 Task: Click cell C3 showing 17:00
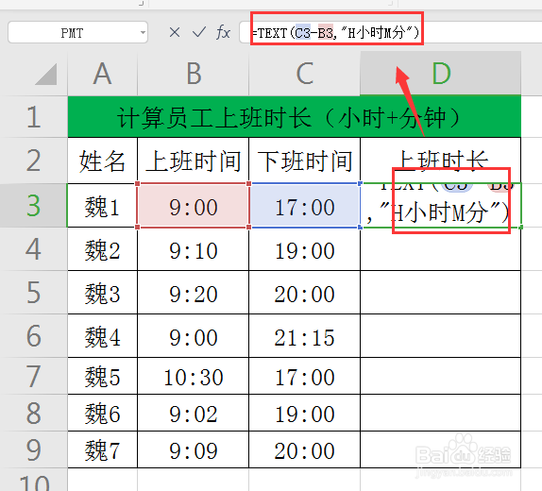click(304, 206)
